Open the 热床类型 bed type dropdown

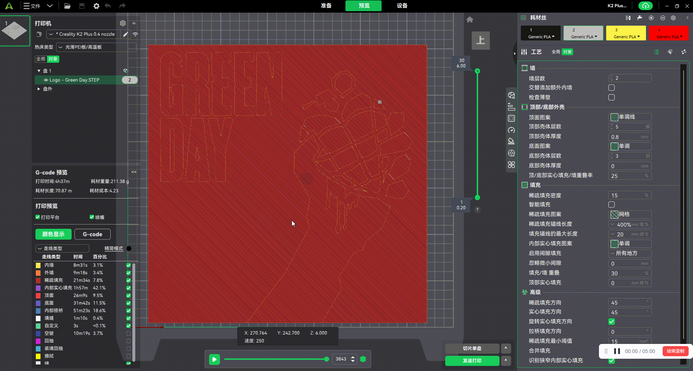pyautogui.click(x=96, y=47)
